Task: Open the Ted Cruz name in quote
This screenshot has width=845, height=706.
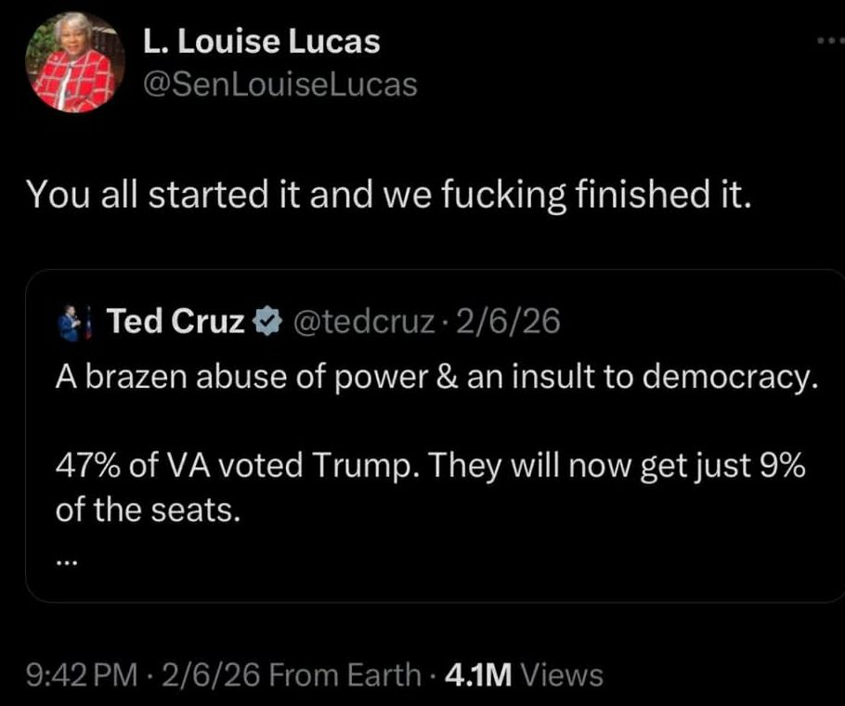Action: pyautogui.click(x=175, y=321)
